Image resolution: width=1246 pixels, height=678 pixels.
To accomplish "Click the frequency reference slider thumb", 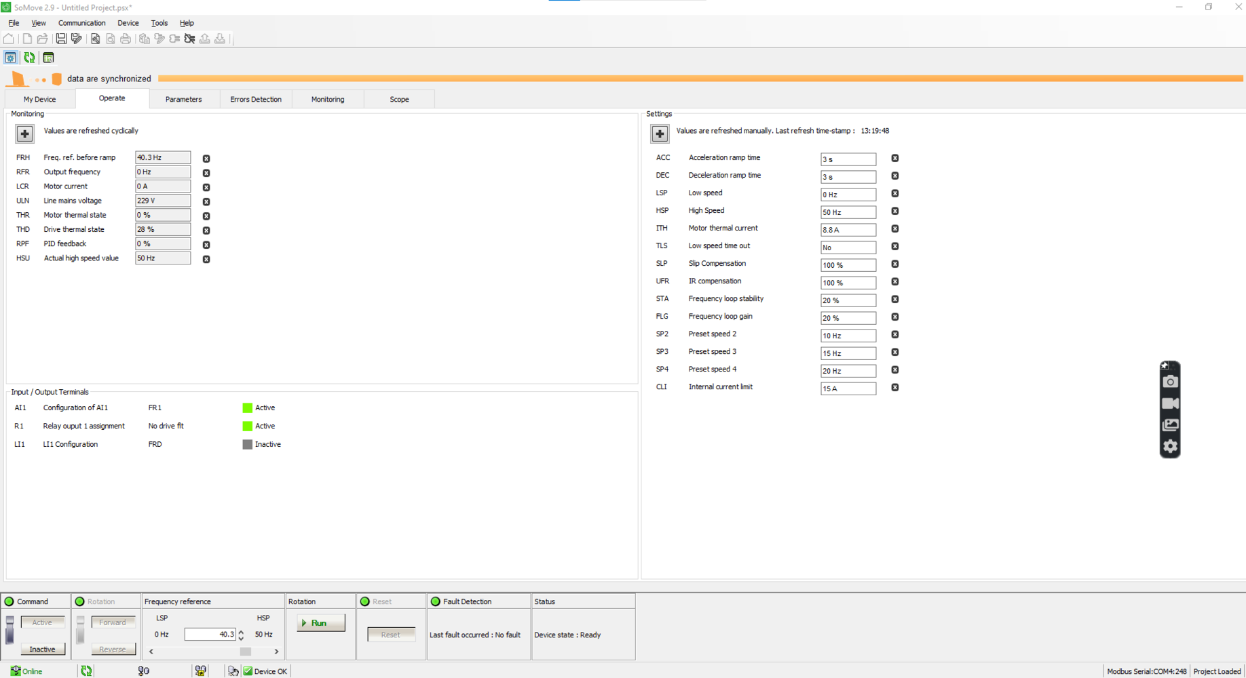I will [x=245, y=652].
